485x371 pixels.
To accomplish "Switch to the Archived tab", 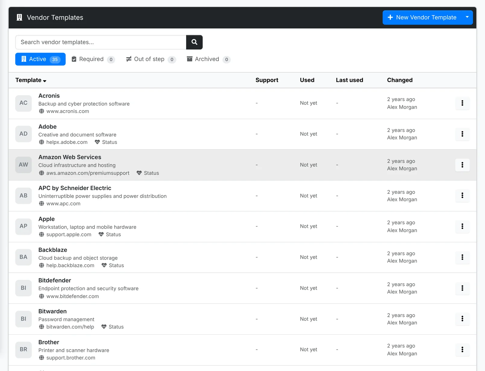I will coord(209,59).
